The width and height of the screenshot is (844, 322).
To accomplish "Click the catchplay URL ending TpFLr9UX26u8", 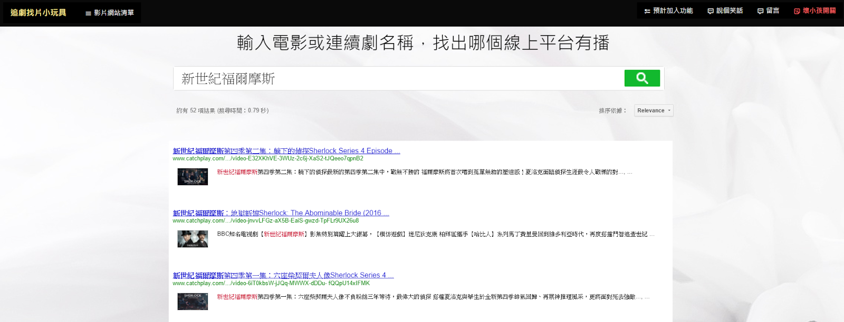I will click(x=265, y=220).
